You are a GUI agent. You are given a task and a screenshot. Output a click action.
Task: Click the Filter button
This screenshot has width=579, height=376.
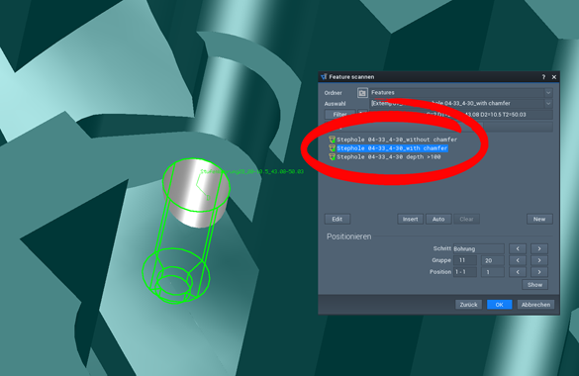pyautogui.click(x=339, y=115)
